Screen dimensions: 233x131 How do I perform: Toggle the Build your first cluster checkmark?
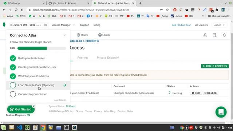pyautogui.click(x=13, y=58)
